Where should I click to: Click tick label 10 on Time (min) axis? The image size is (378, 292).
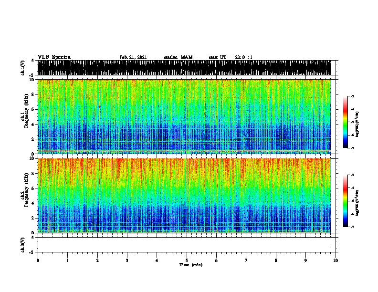pos(336,261)
